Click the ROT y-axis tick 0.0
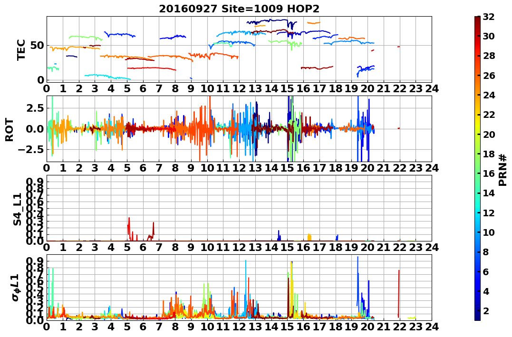 35,129
